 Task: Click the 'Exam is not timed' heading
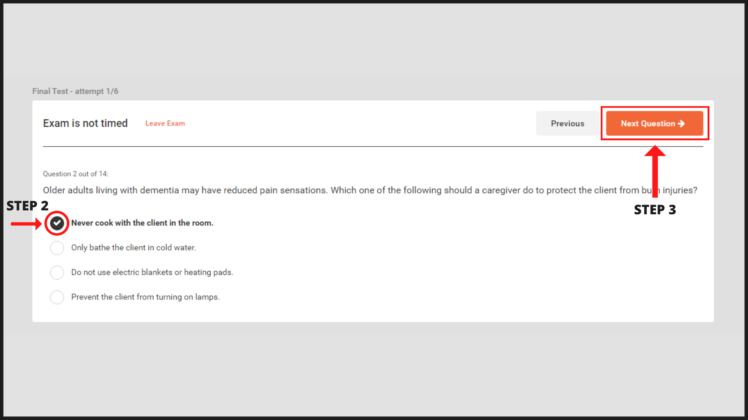pos(85,123)
